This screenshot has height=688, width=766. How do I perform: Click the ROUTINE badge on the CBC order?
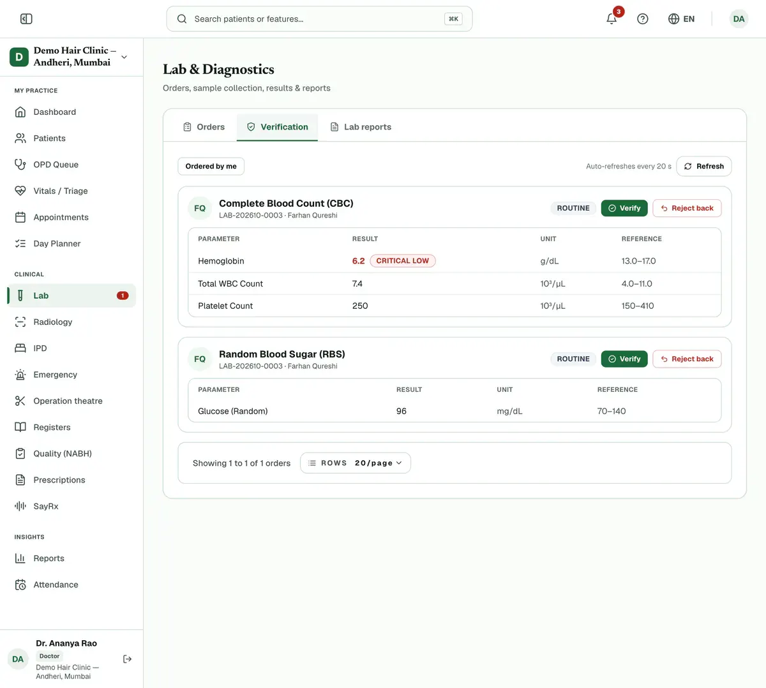pyautogui.click(x=573, y=208)
